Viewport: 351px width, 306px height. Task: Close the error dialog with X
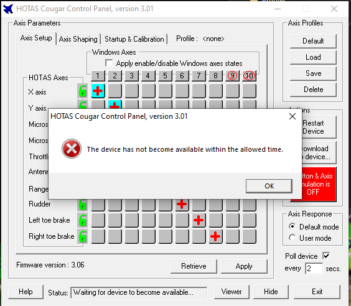(292, 116)
